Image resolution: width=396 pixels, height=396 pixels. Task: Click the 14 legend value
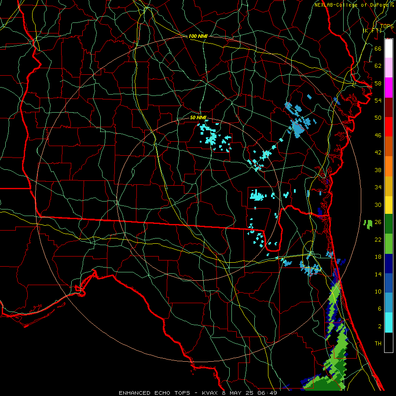coord(378,274)
